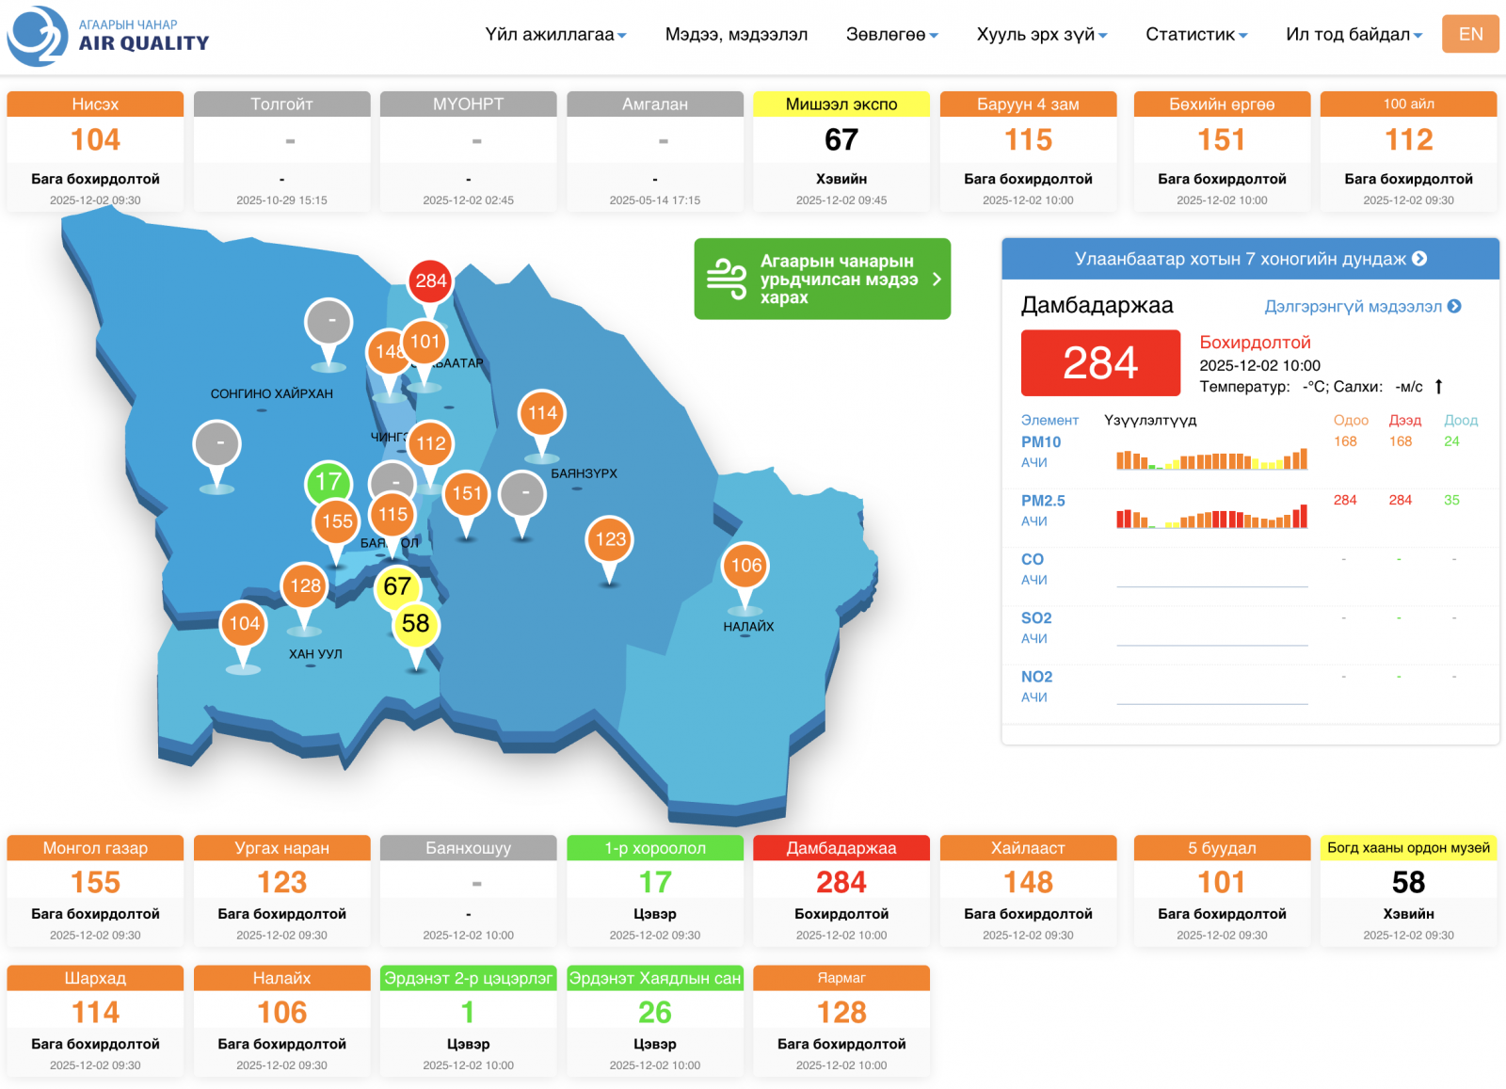Screen dimensions: 1506x1089
Task: Open the Мэдээ, мэдээлэл menu item
Action: click(736, 35)
